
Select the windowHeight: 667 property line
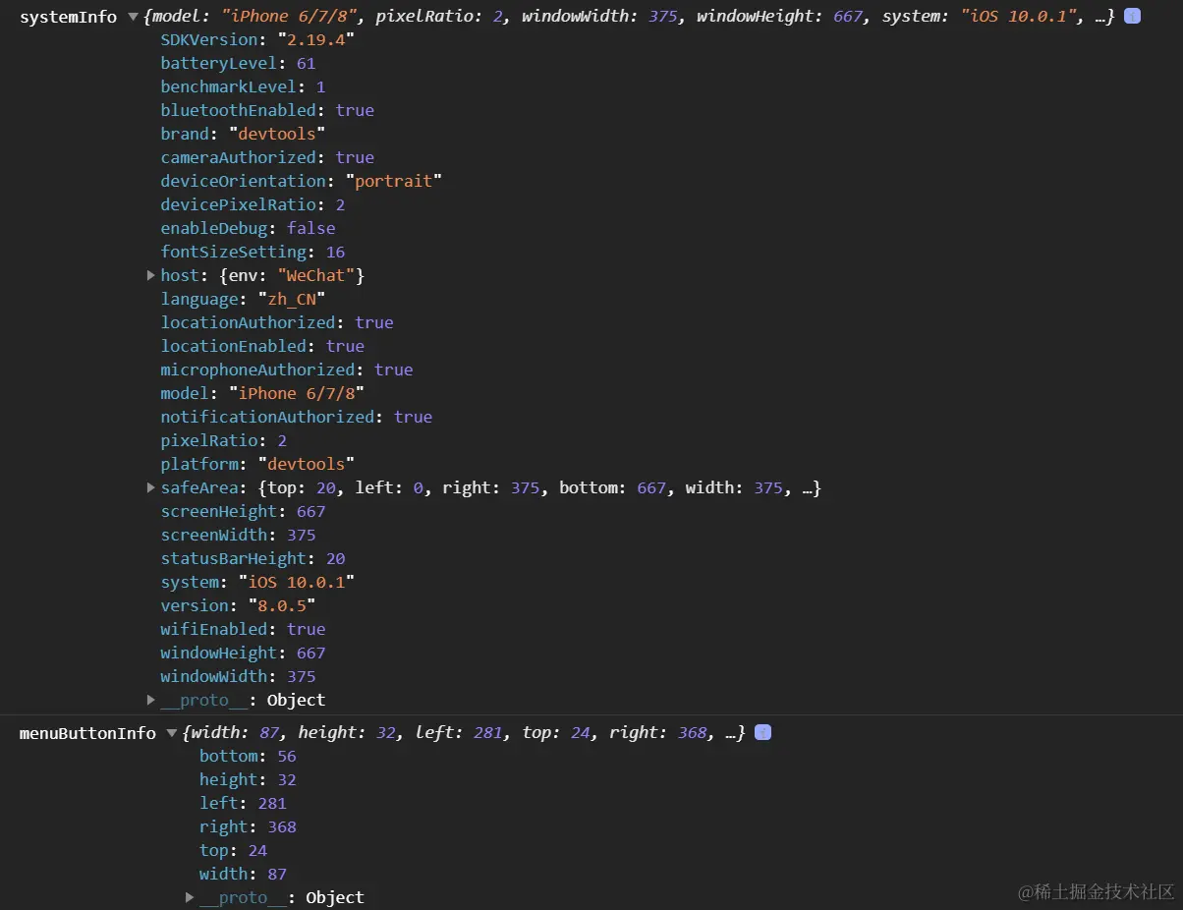(x=243, y=653)
